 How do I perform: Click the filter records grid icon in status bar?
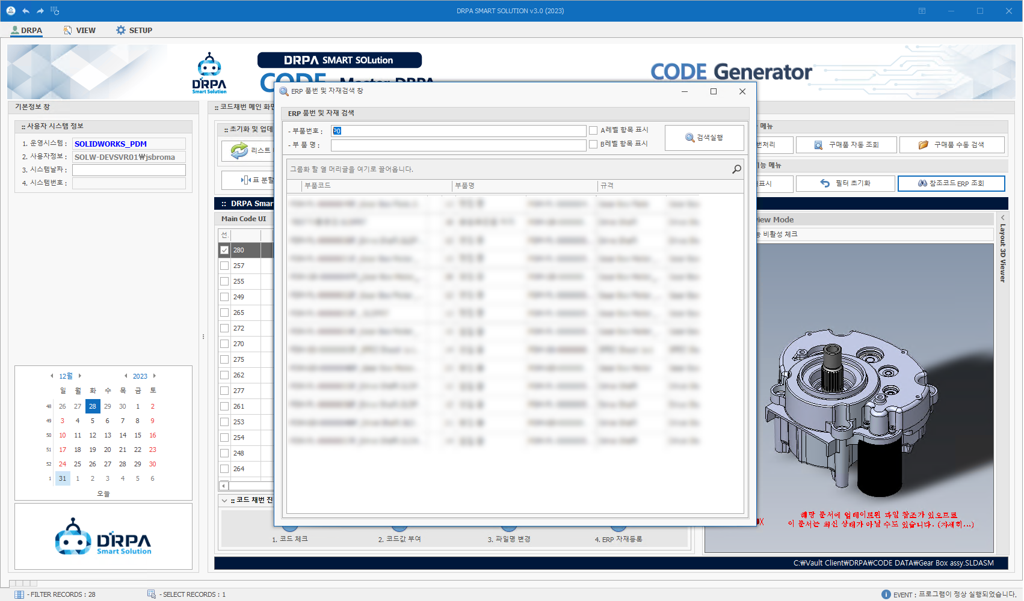pos(19,594)
